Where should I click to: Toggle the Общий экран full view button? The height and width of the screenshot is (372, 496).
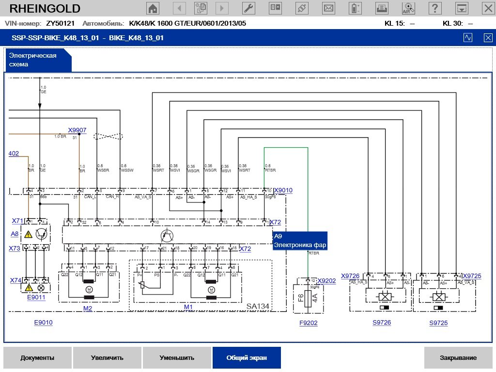tap(246, 358)
